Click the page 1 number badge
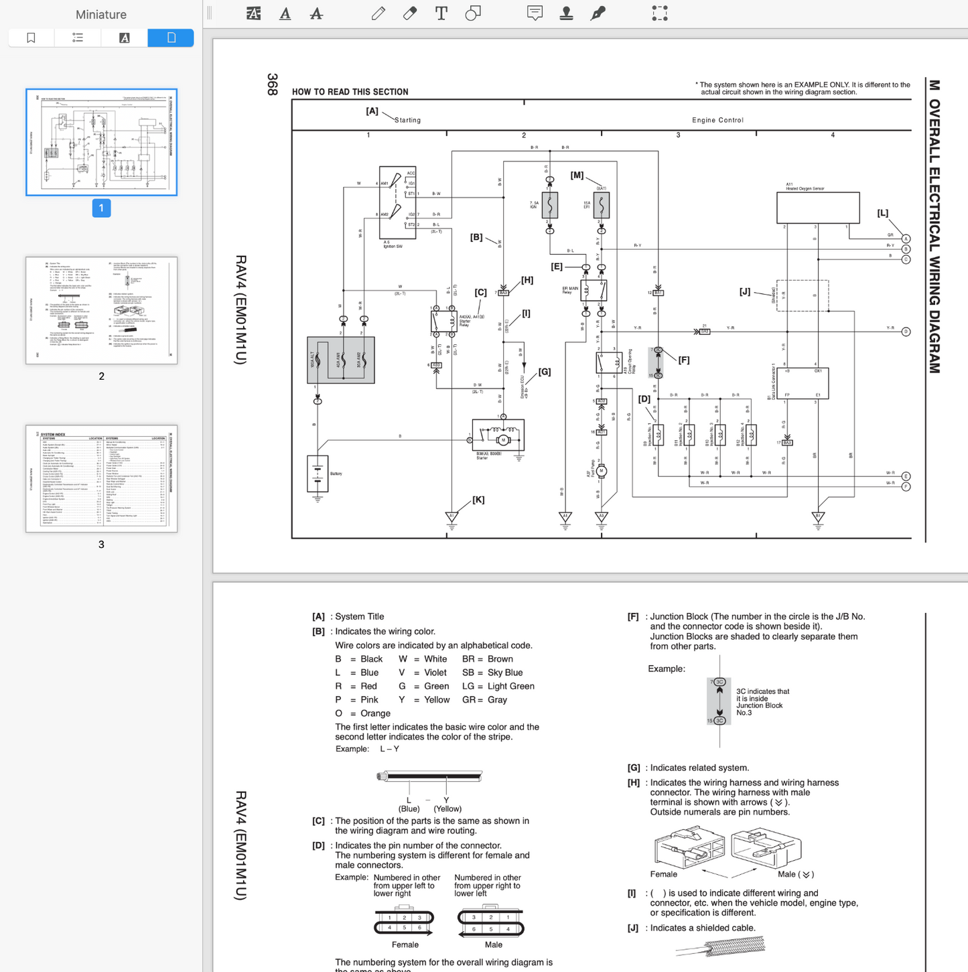This screenshot has width=968, height=972. tap(102, 208)
